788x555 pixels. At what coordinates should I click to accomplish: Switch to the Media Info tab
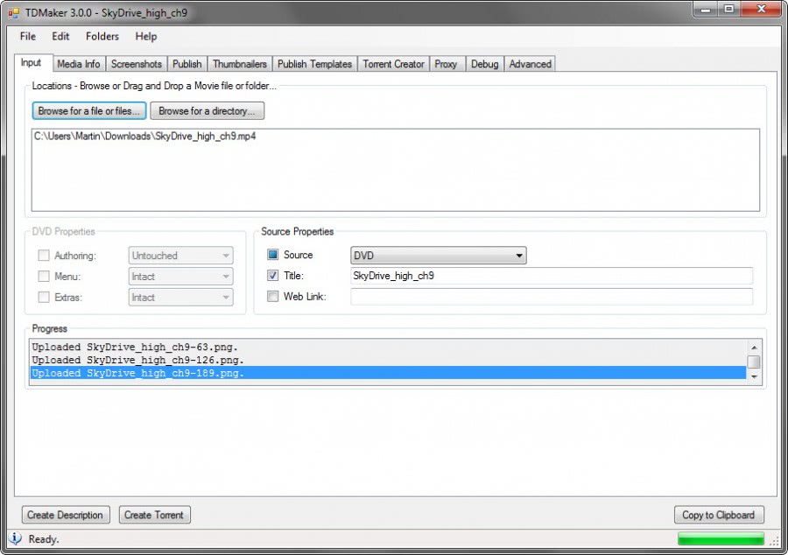pyautogui.click(x=78, y=63)
